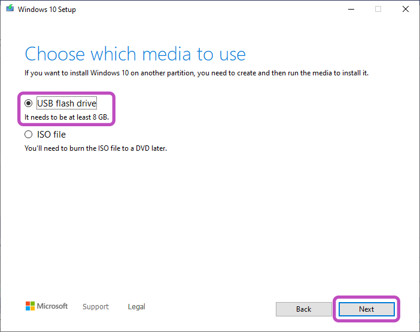Click the "Windows 10 Setup" title text
Image resolution: width=420 pixels, height=332 pixels.
[47, 10]
